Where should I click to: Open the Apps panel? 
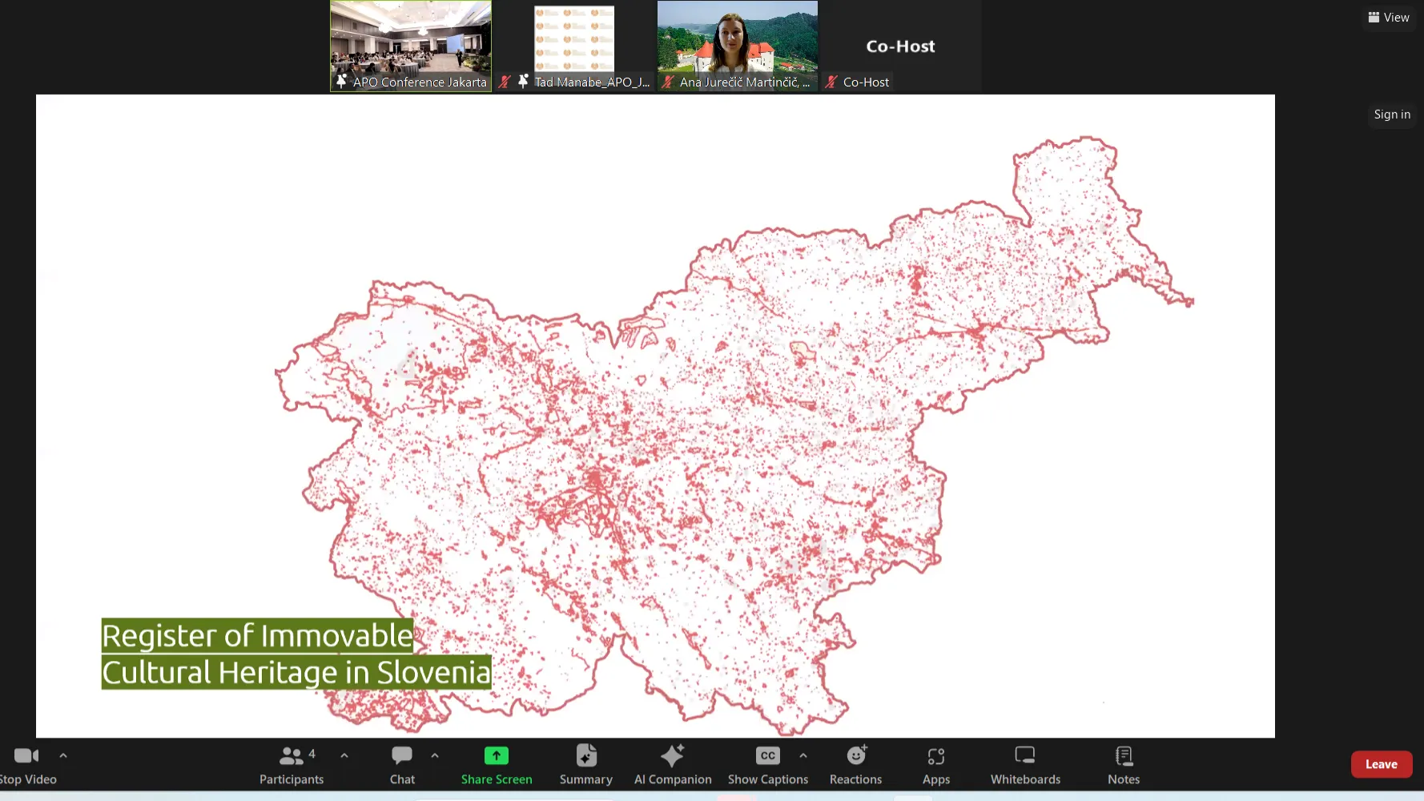pos(935,764)
